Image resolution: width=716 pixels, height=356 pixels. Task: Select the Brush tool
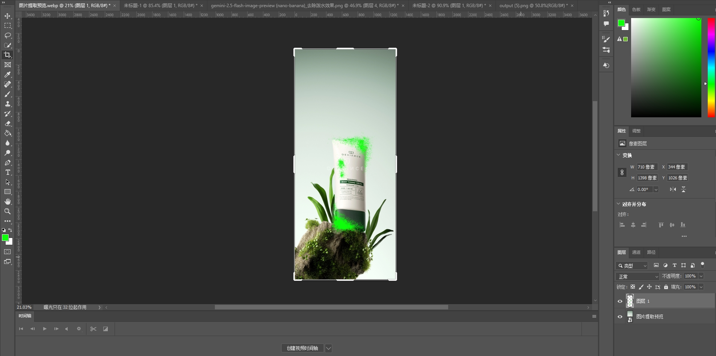point(8,94)
